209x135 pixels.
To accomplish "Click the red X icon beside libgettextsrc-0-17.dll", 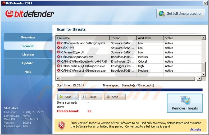I will click(58, 61).
